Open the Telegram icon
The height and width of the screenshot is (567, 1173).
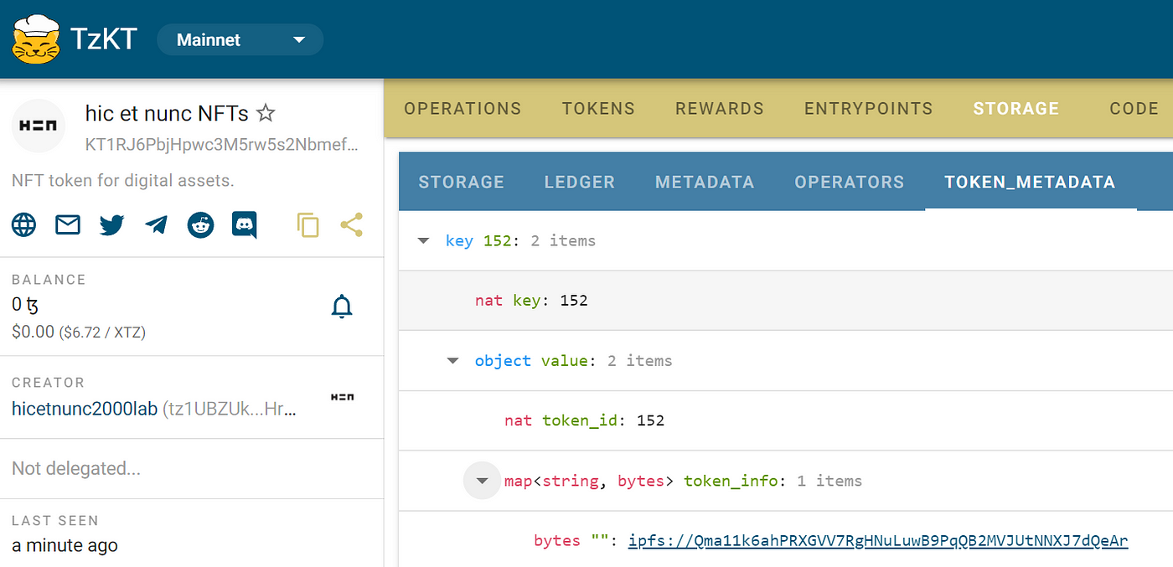tap(156, 224)
